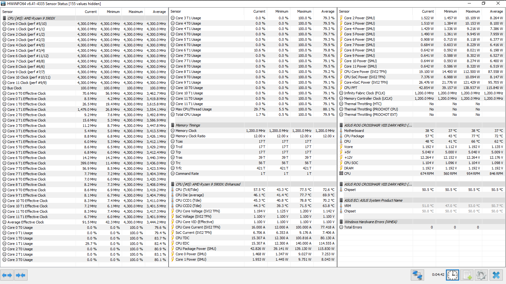Click the icon beside ASUS EC header
The image size is (506, 284).
tap(341, 200)
